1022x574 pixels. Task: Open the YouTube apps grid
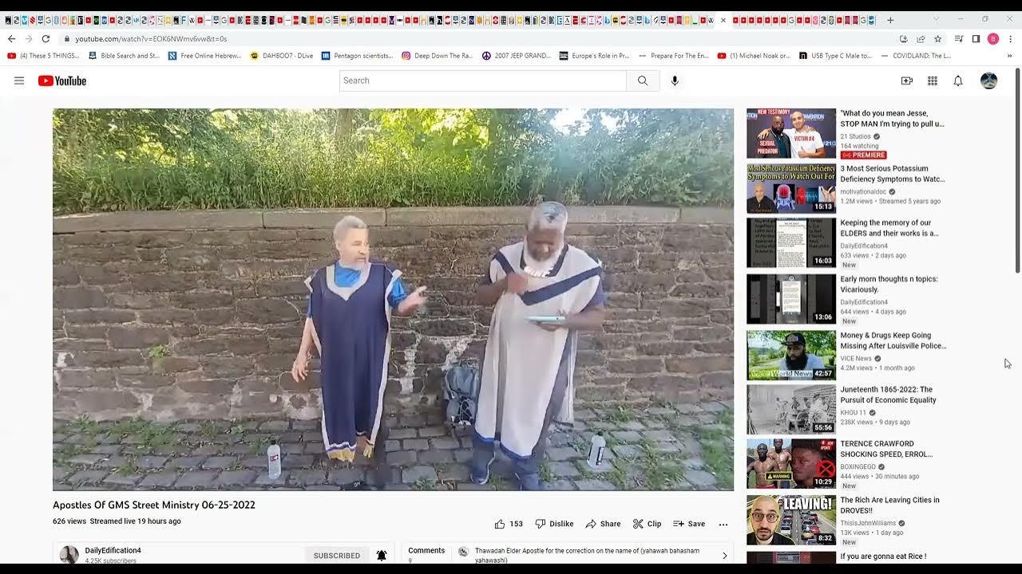click(x=933, y=81)
